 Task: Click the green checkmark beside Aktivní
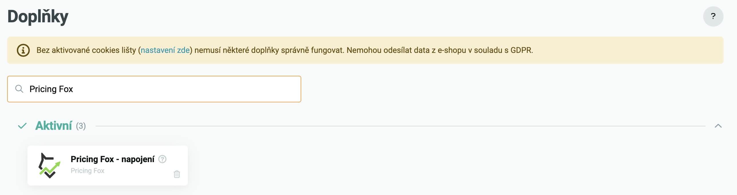(22, 126)
